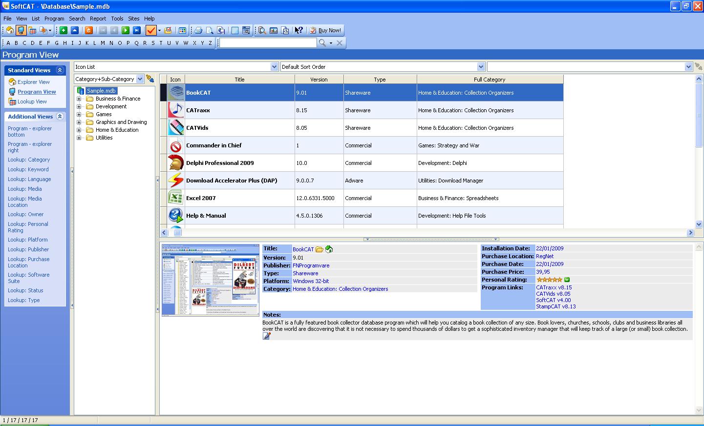Filter by letter M in alphabet bar
This screenshot has width=704, height=426.
click(103, 43)
